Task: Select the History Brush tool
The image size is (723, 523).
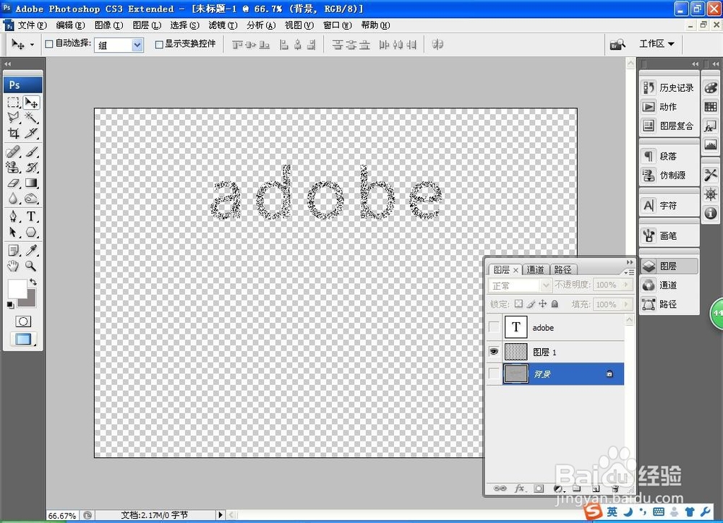Action: pyautogui.click(x=31, y=168)
